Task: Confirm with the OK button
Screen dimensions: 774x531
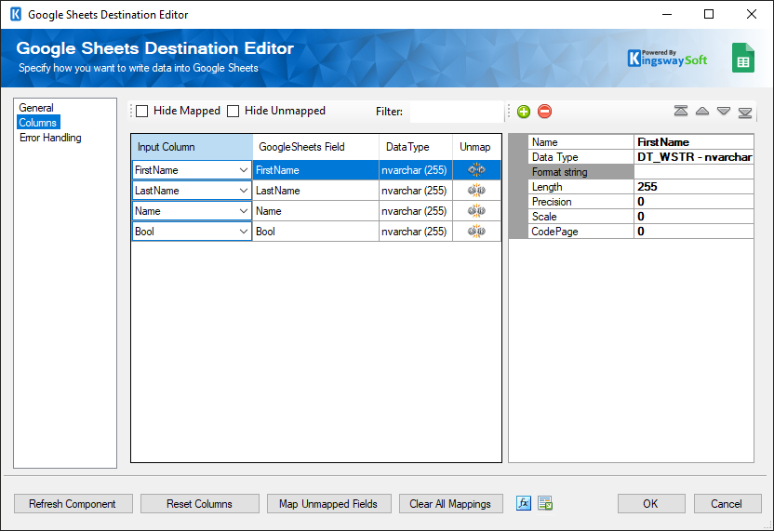Action: point(651,504)
